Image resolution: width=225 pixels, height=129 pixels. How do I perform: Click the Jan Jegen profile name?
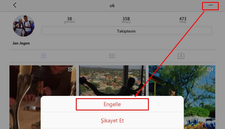(x=21, y=43)
